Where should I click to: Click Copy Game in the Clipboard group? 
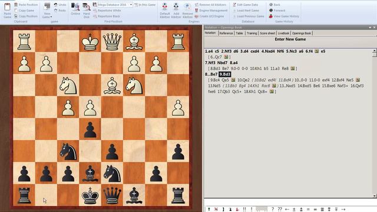24,11
